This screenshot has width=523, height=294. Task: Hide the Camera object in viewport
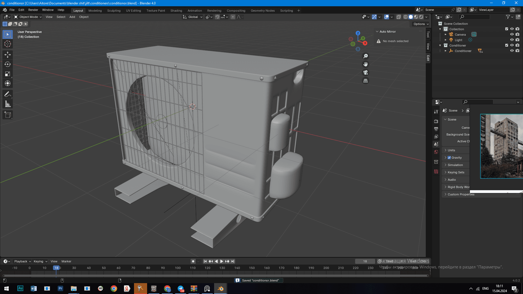[512, 35]
